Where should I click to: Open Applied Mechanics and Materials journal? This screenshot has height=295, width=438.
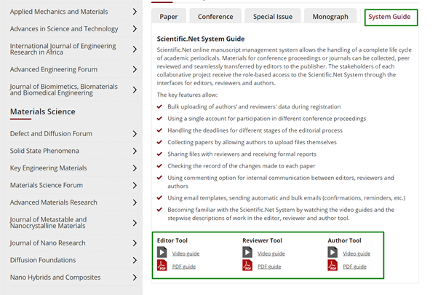coord(59,12)
